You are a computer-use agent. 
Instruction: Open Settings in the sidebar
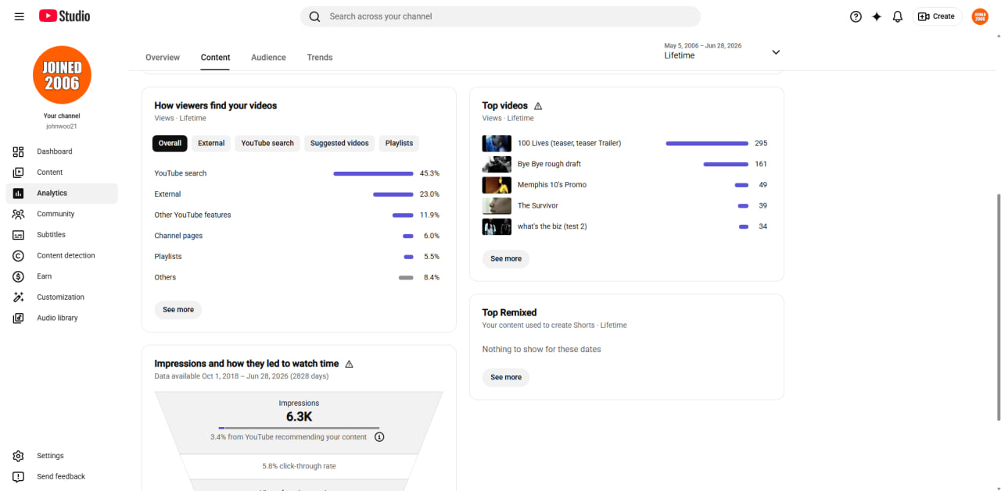pos(62,456)
